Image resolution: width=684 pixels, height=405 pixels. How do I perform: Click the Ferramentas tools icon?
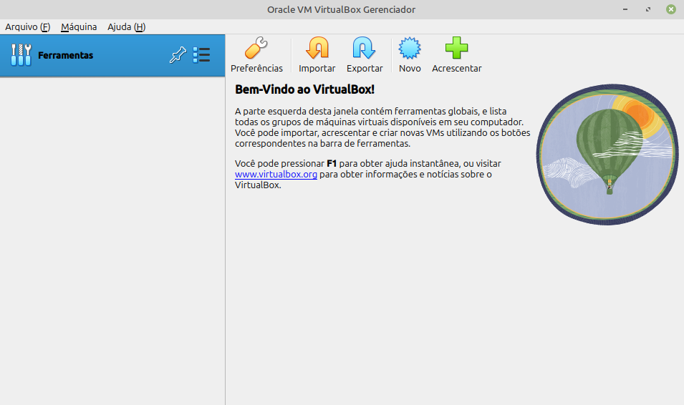pos(21,55)
